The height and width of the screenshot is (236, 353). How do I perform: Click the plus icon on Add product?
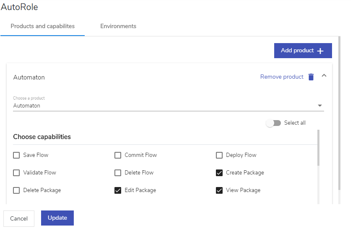[320, 51]
